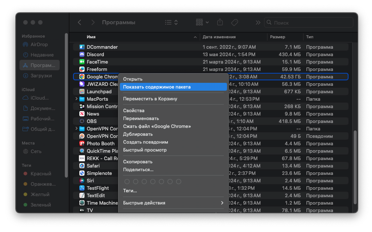Filter by Зеленый tag
This screenshot has width=372, height=232.
tap(39, 205)
